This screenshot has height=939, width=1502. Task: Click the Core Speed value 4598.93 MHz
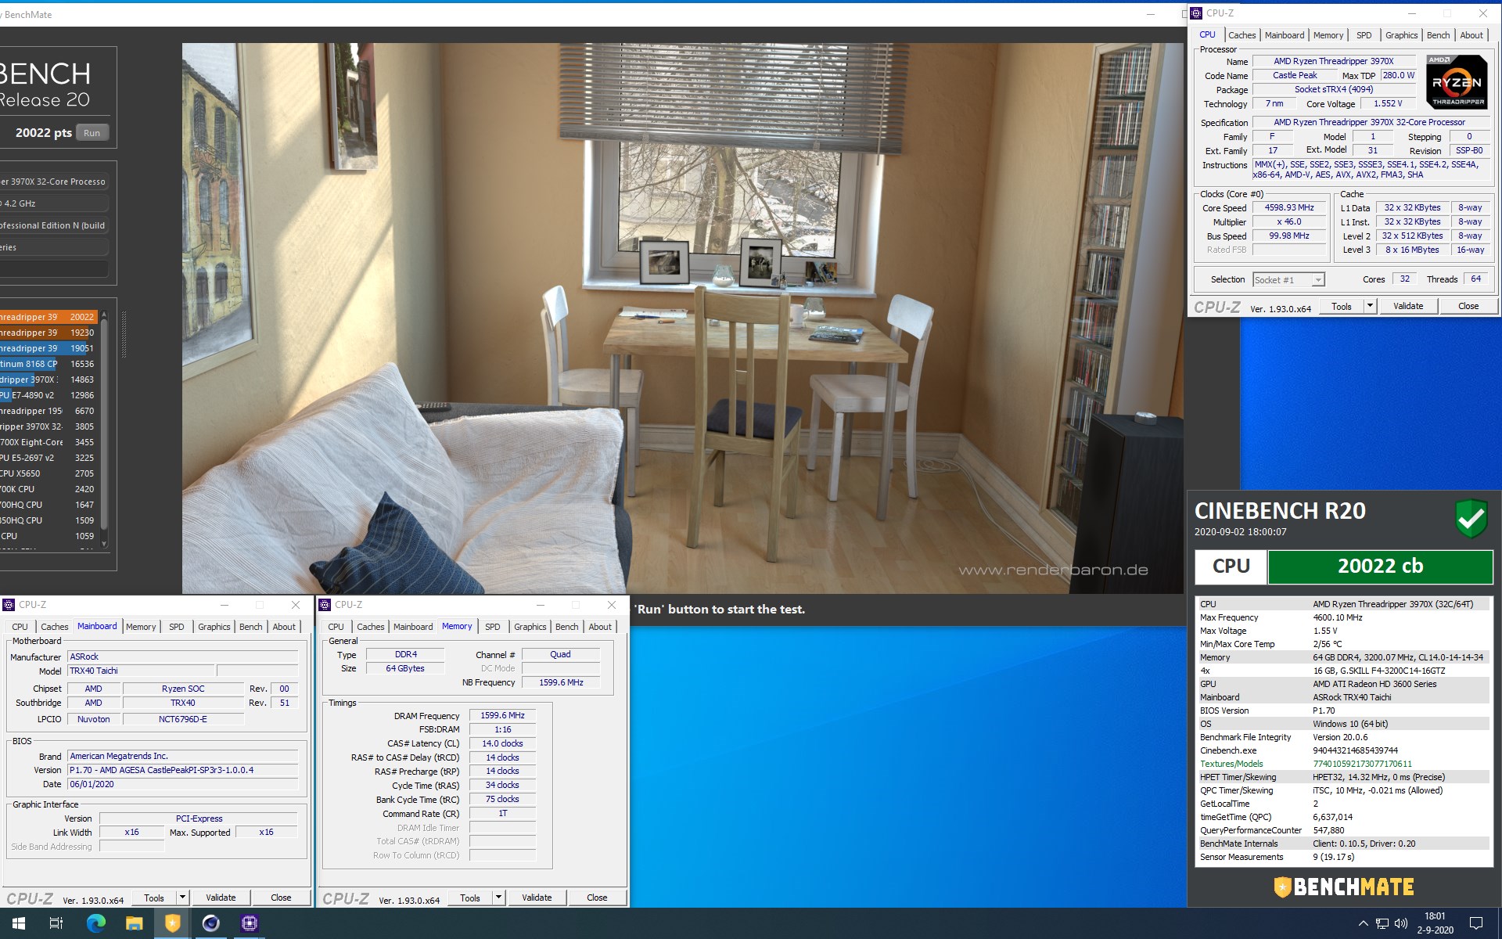coord(1289,208)
